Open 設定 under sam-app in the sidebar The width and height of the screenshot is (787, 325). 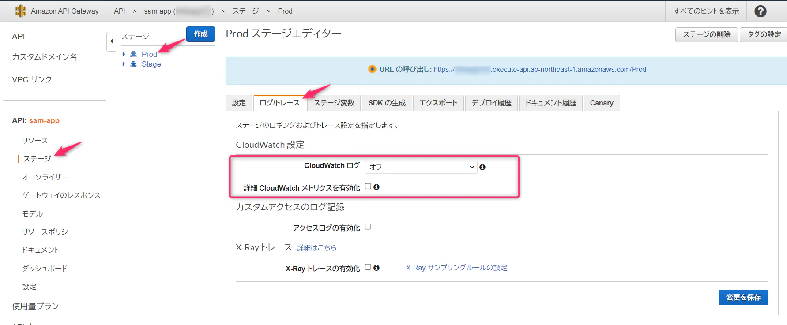[x=29, y=287]
